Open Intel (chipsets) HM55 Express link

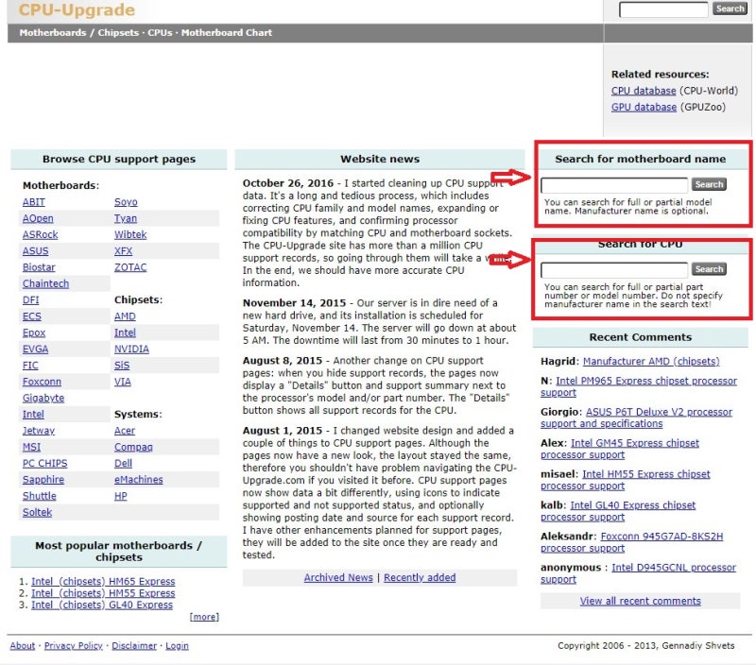103,593
